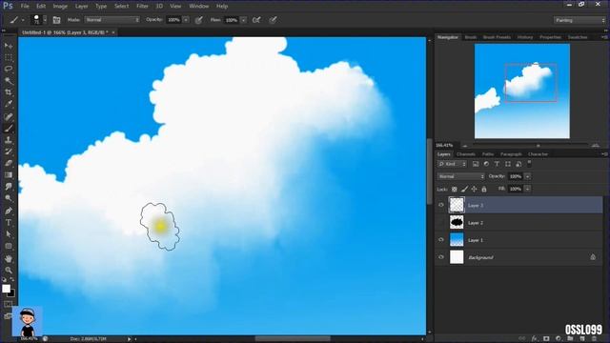Open the Brush Preset picker arrow
Viewport: 610px width, 343px height.
click(45, 20)
